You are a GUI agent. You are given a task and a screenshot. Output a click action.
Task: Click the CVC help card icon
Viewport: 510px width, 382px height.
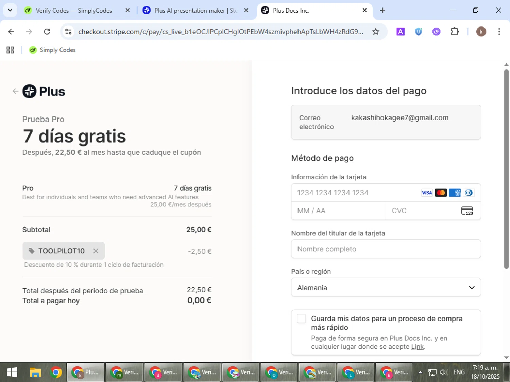(x=467, y=211)
